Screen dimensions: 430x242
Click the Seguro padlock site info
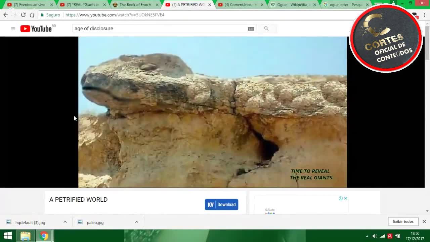point(50,15)
